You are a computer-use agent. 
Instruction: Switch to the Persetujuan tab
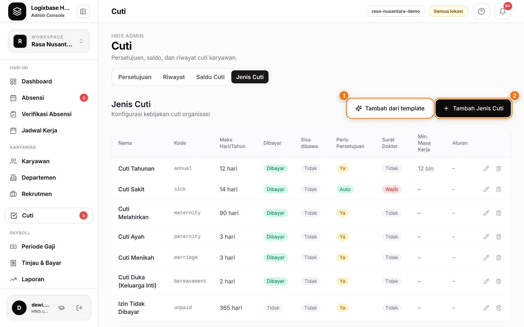pos(135,77)
